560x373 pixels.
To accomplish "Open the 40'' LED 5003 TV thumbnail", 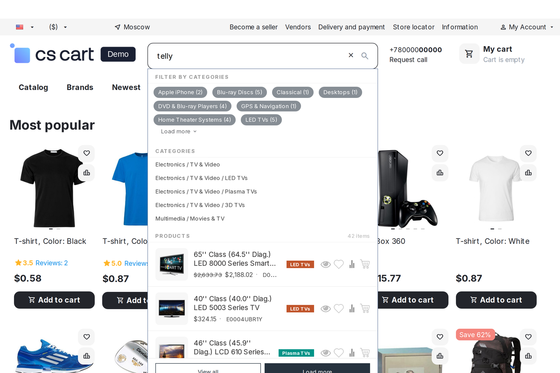I will (172, 309).
